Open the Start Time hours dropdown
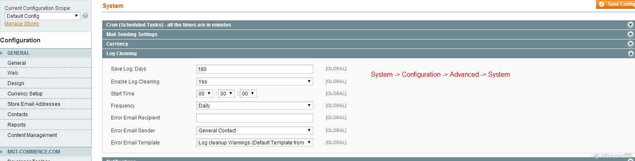This screenshot has width=635, height=161. [x=205, y=94]
